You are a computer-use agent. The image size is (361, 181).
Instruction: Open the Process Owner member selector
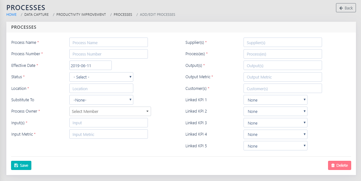[x=110, y=111]
